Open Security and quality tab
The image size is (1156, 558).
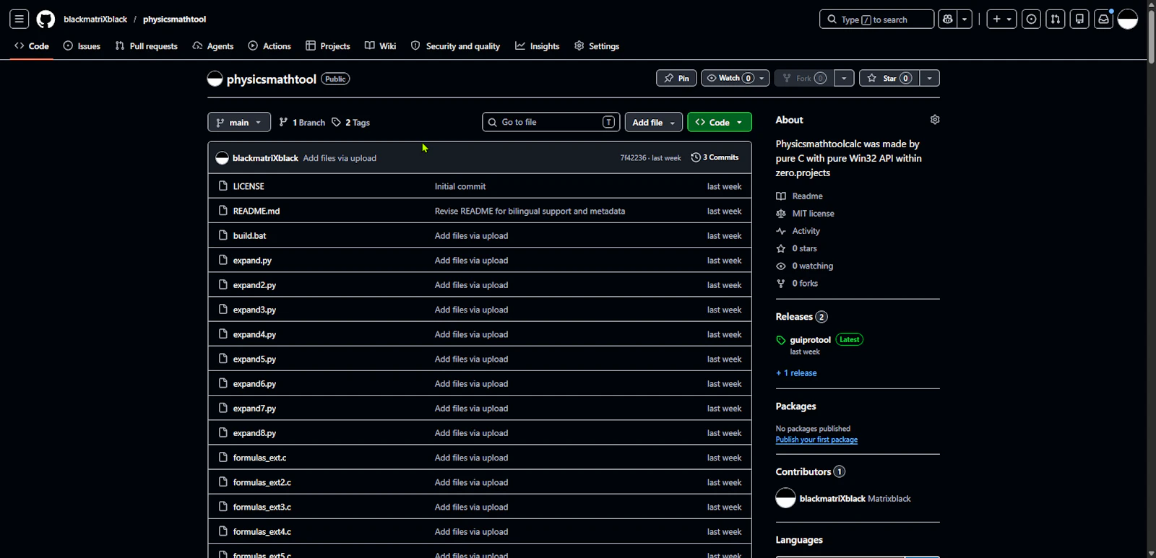456,46
